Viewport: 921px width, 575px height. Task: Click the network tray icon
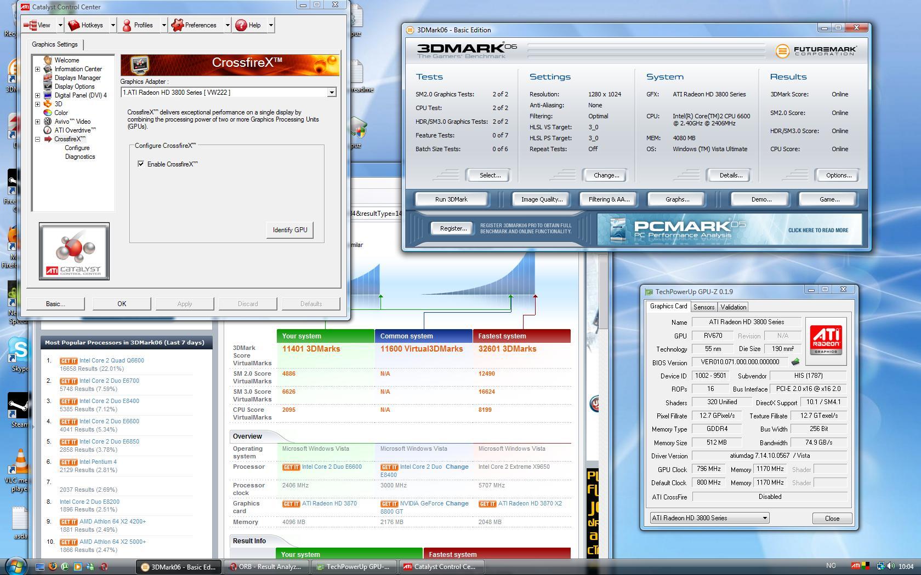(880, 566)
